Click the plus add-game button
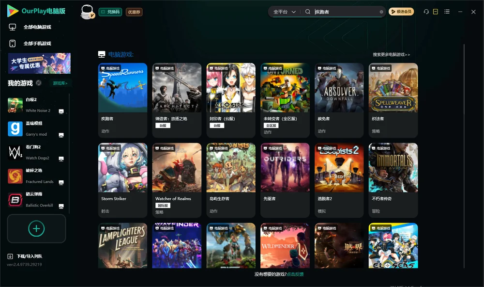The width and height of the screenshot is (484, 287). coord(36,228)
